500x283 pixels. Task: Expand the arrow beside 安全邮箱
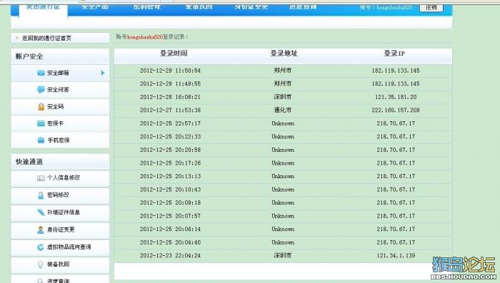103,73
